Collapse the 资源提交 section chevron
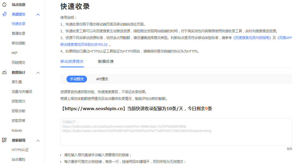 point(38,15)
